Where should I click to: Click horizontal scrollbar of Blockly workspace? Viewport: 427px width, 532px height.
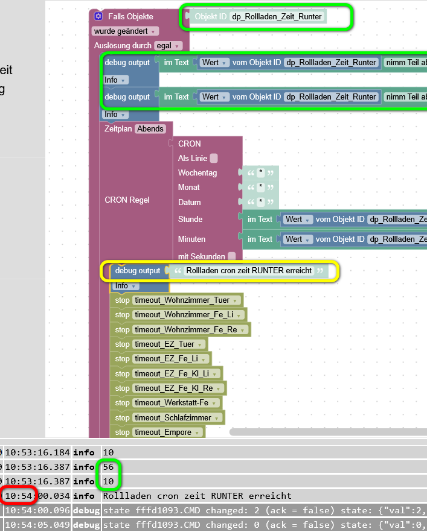[328, 432]
